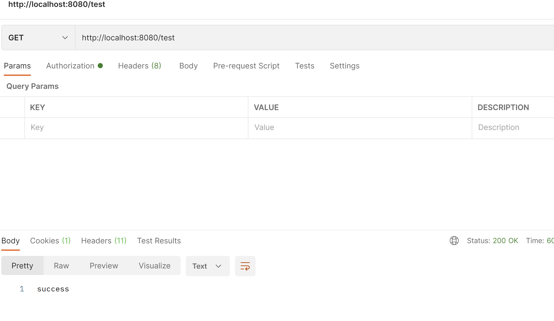
Task: Open the Tests tab
Action: click(x=304, y=66)
